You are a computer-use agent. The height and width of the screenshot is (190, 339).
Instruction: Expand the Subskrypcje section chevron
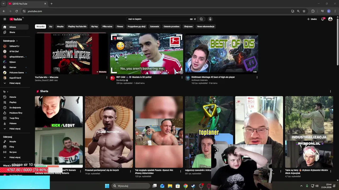(17, 41)
